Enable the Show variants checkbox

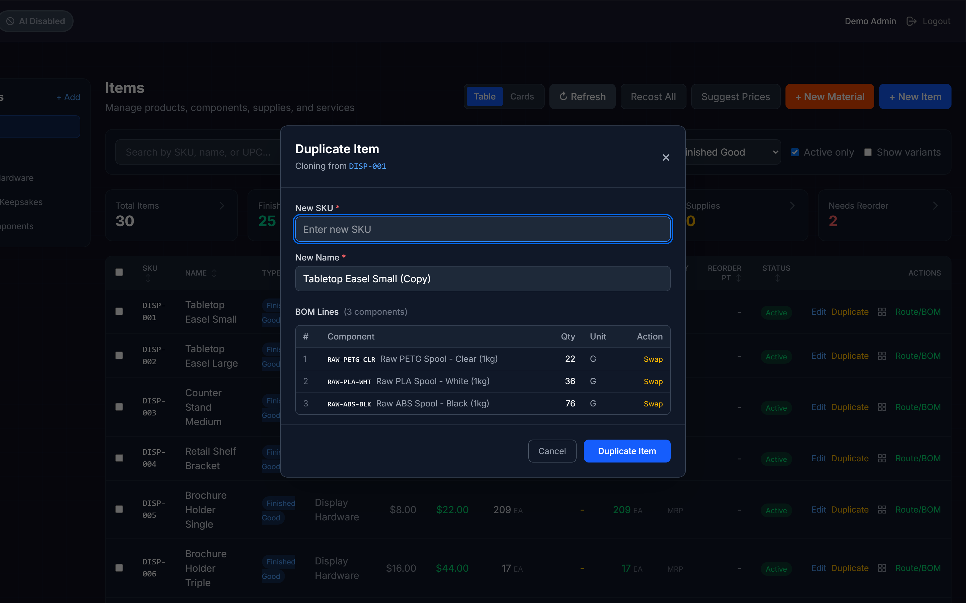[x=868, y=152]
